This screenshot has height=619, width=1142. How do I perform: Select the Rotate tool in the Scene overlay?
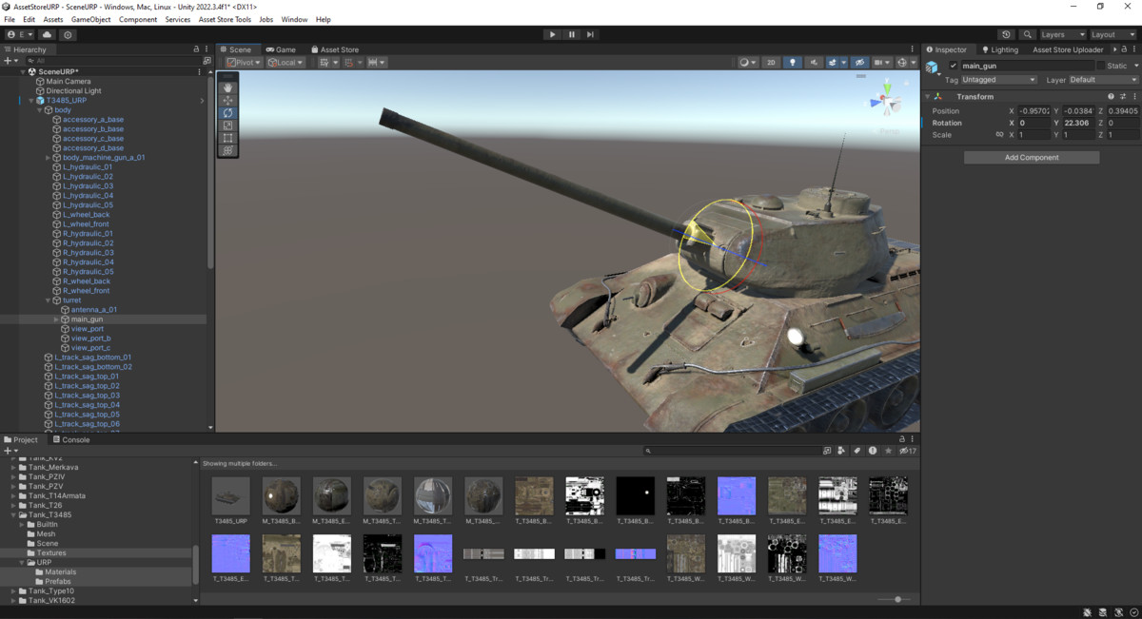(226, 112)
